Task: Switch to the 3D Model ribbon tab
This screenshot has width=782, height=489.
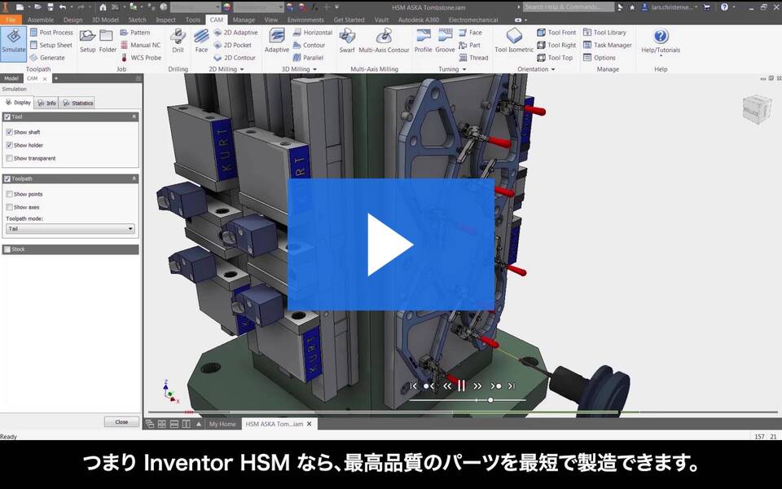Action: click(105, 20)
